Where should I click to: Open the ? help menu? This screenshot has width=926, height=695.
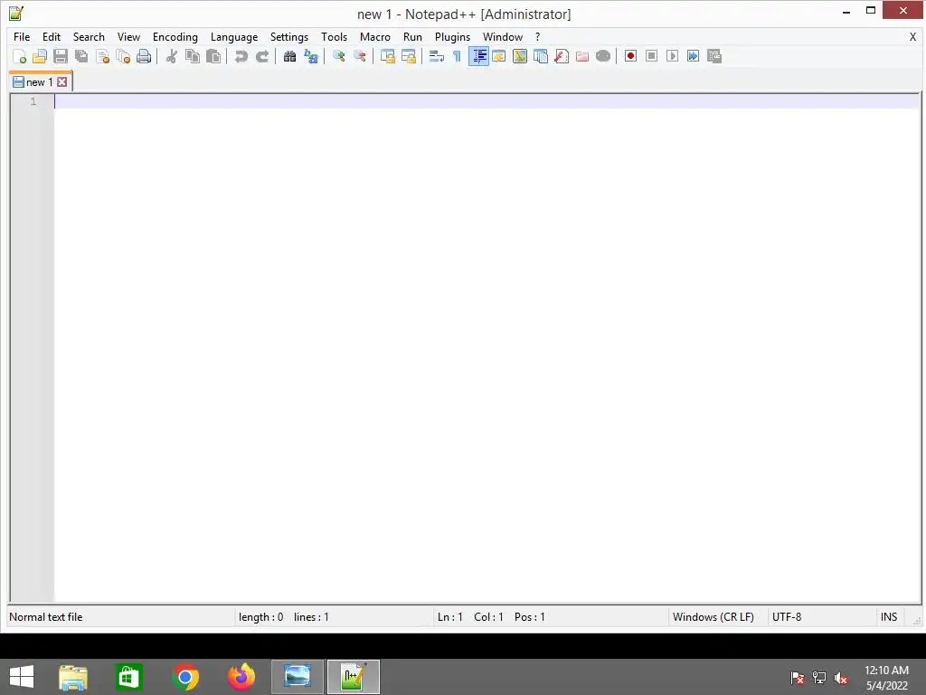[537, 36]
